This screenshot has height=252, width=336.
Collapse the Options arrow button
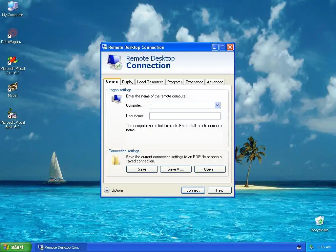(107, 190)
